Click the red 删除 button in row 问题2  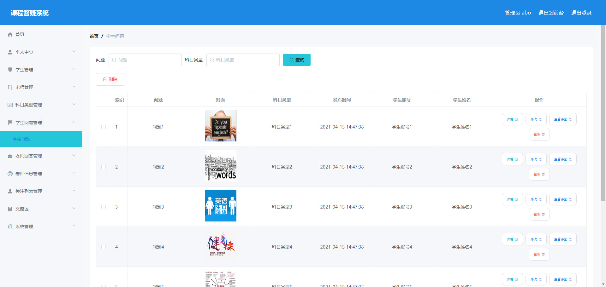(x=539, y=174)
